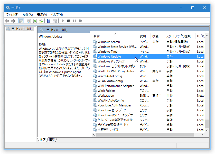Open the ファイル(F) menu
This screenshot has width=215, height=154.
12,15
